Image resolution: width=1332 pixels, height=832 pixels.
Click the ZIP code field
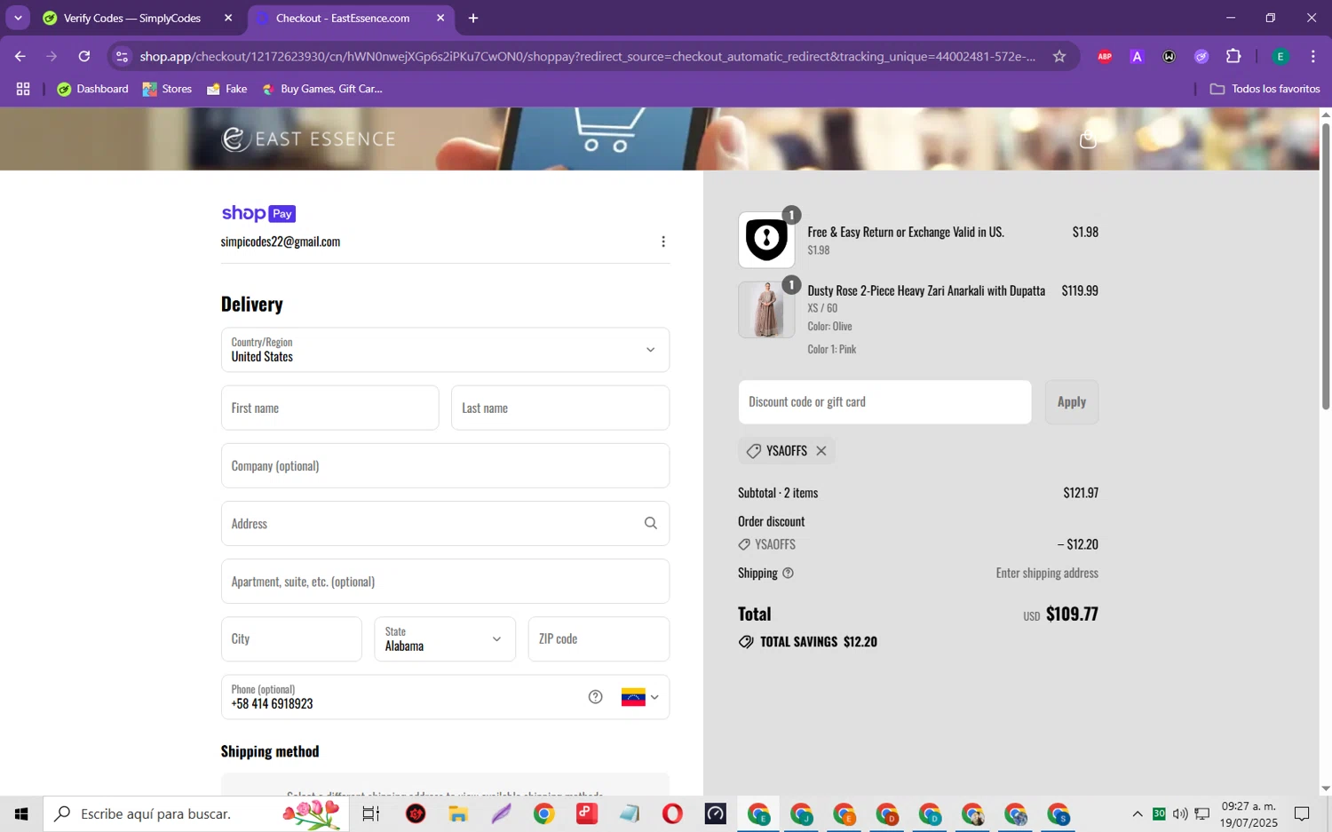pyautogui.click(x=599, y=639)
